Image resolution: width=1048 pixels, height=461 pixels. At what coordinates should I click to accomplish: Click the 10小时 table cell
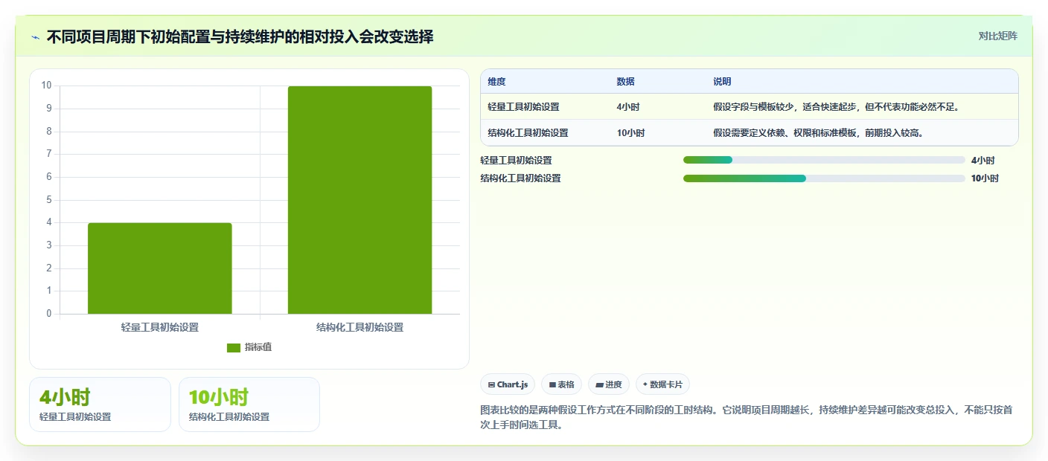(x=630, y=133)
